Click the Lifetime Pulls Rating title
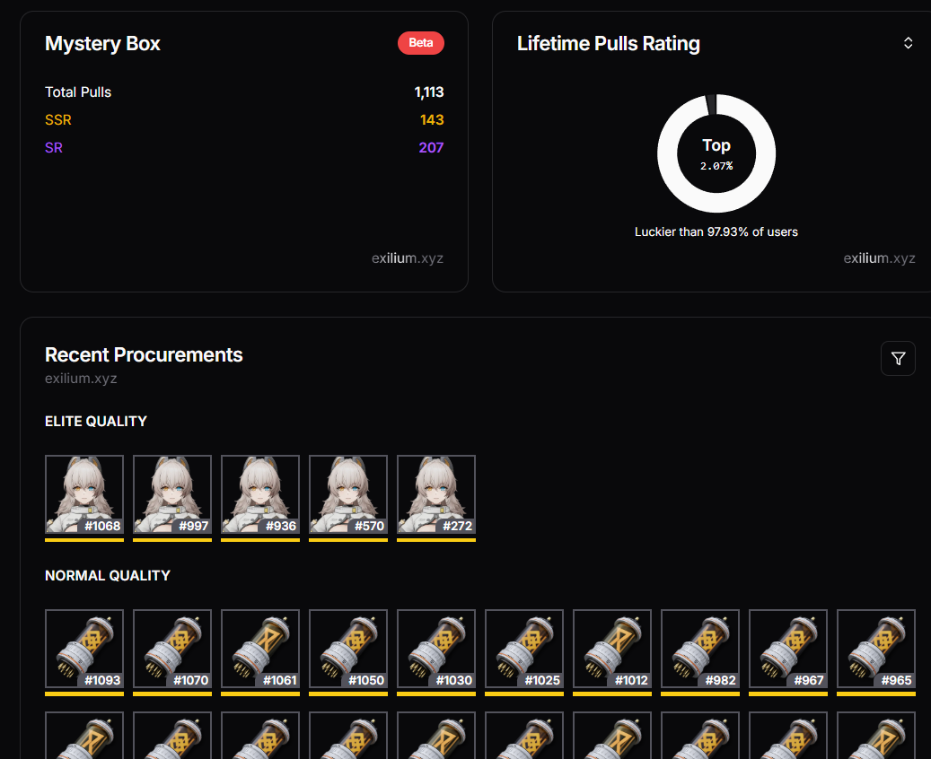Screen dimensions: 931x759 pos(609,43)
